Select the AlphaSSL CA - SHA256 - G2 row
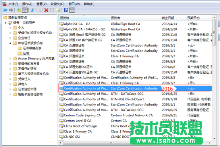 click(x=135, y=29)
